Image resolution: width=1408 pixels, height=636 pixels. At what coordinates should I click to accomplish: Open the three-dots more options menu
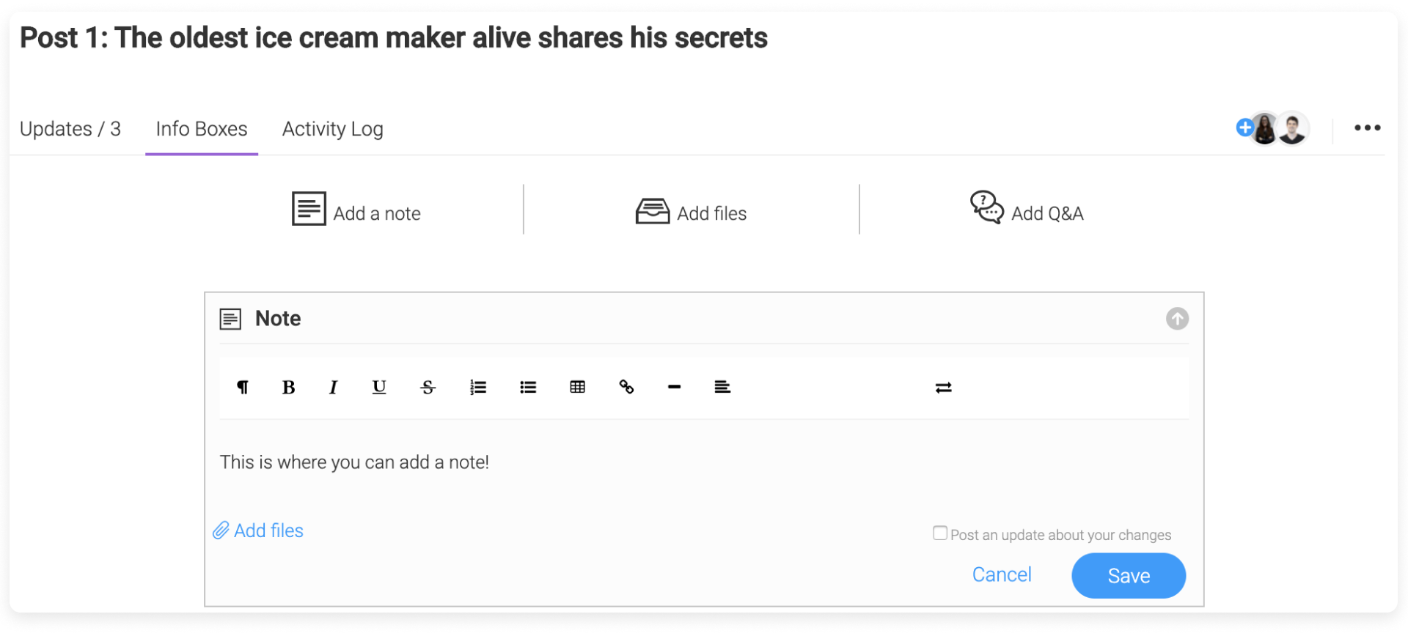point(1368,128)
